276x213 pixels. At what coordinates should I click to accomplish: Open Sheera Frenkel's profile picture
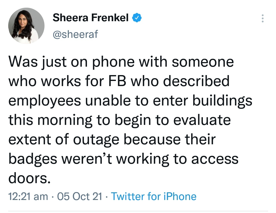(26, 26)
